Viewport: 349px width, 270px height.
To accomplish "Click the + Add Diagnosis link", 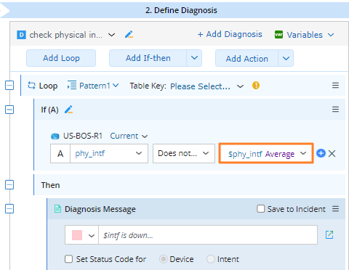I will click(230, 34).
